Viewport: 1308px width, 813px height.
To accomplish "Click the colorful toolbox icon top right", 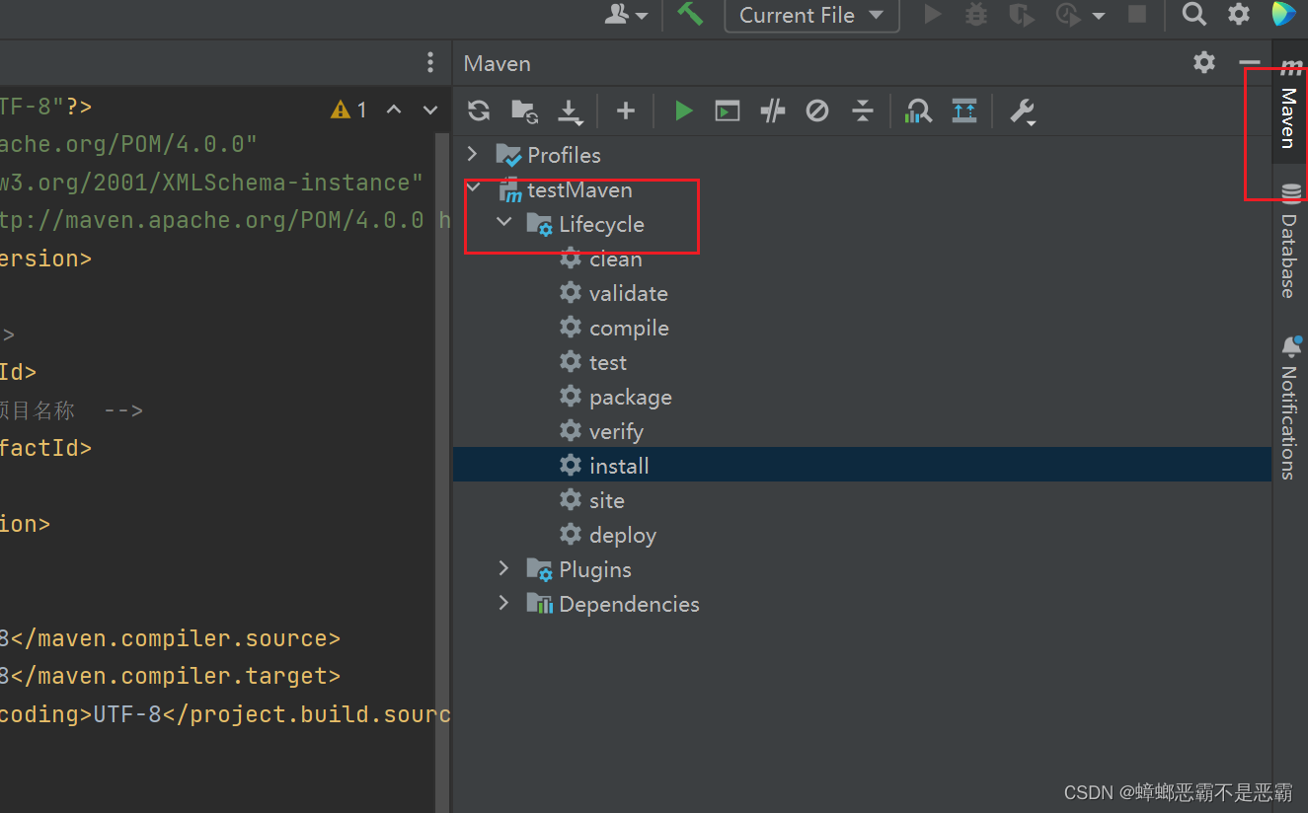I will click(1283, 14).
